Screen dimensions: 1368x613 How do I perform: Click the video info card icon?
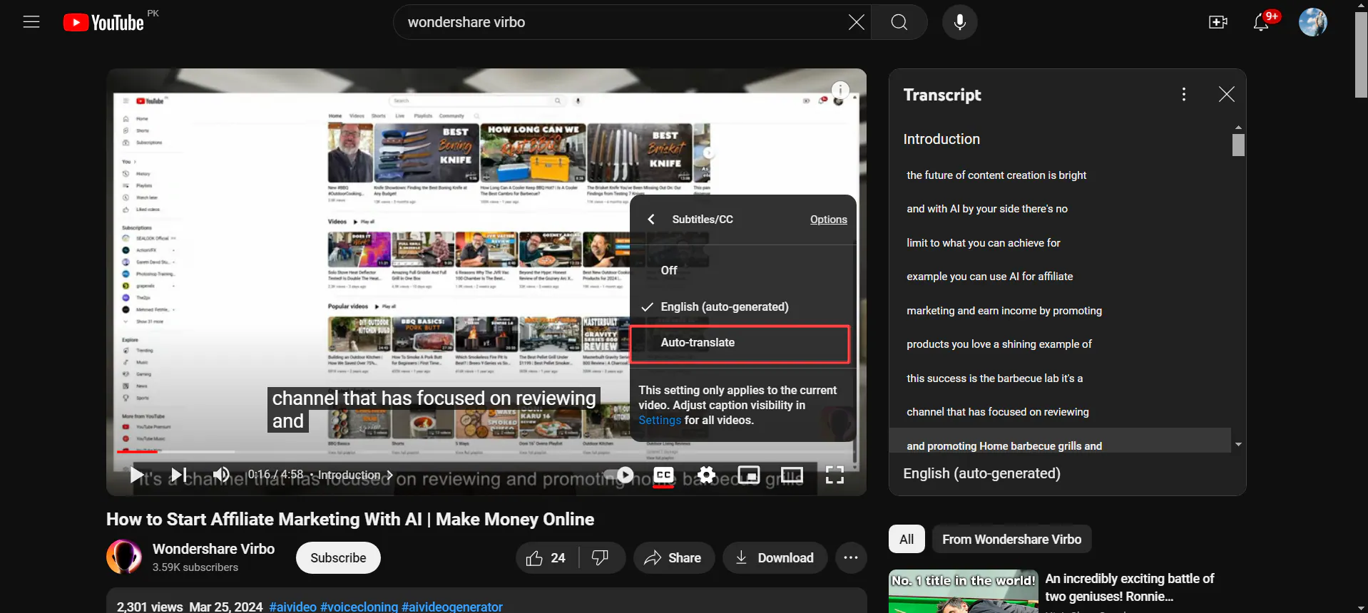point(840,90)
